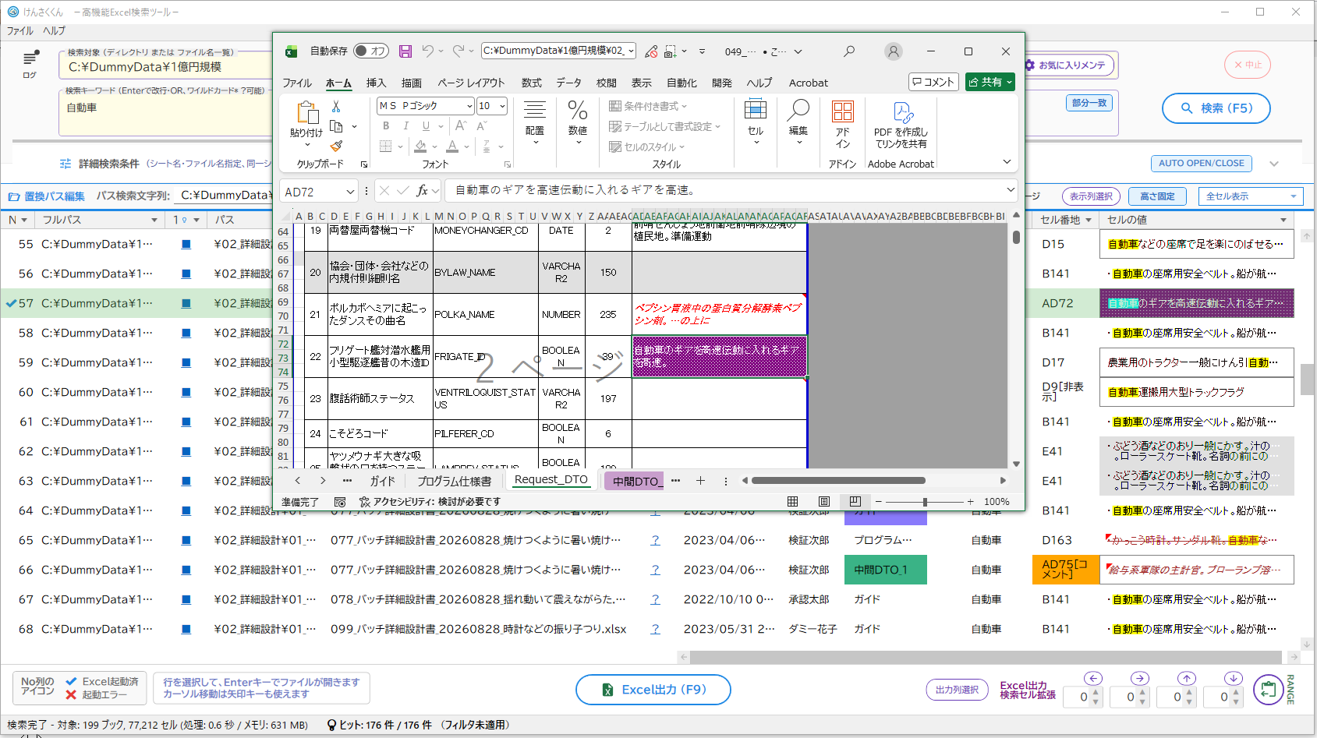Click the Cut scissors icon in the clipboard group
The height and width of the screenshot is (738, 1317).
point(336,106)
